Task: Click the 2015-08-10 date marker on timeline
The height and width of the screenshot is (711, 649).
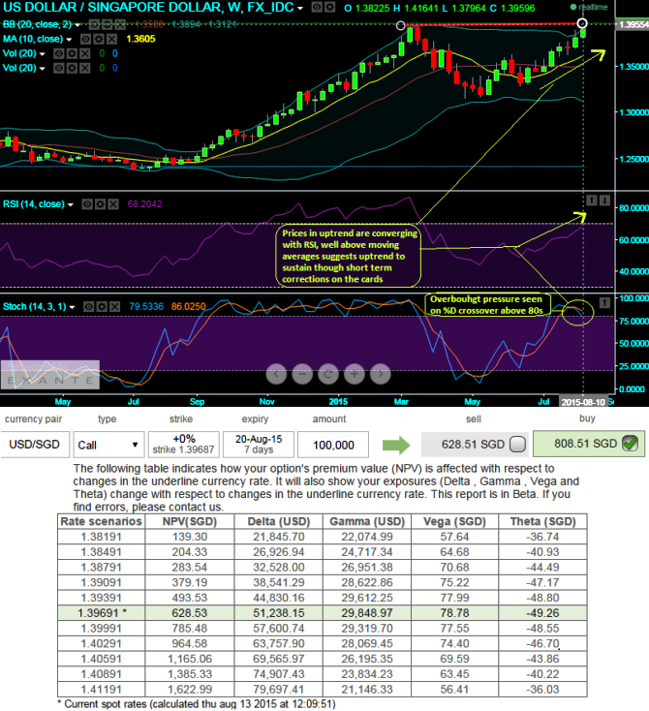Action: point(583,402)
